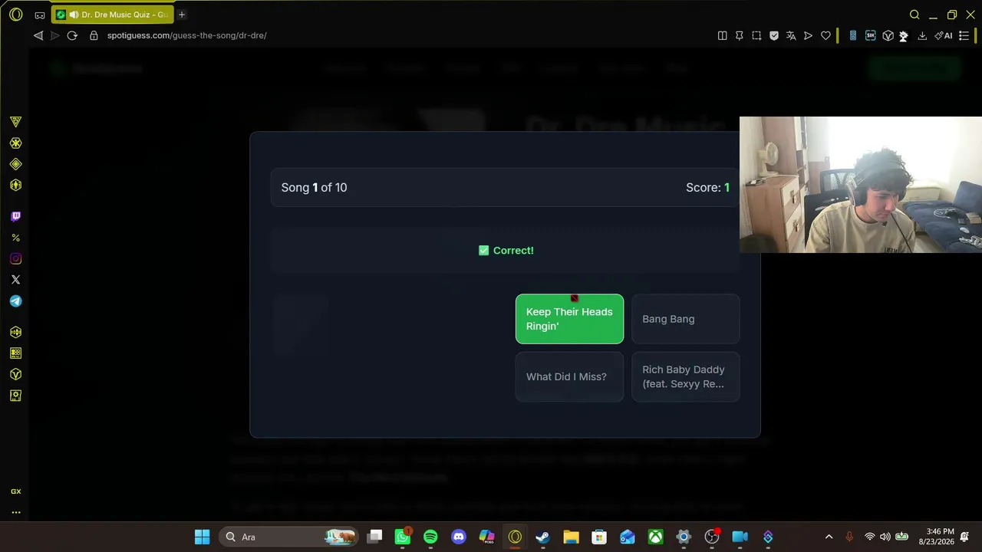This screenshot has height=552, width=982.
Task: Click the Score: 1 indicator
Action: [x=707, y=187]
